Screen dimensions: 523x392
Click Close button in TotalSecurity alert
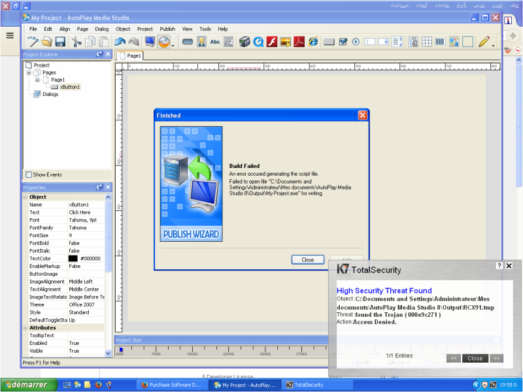coord(475,358)
